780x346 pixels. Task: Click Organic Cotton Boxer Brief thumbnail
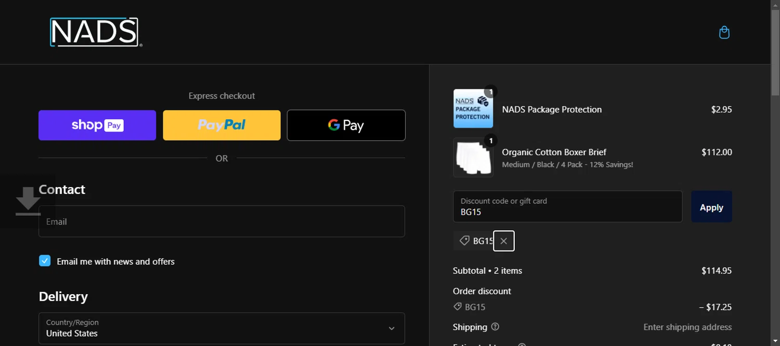[x=473, y=158]
